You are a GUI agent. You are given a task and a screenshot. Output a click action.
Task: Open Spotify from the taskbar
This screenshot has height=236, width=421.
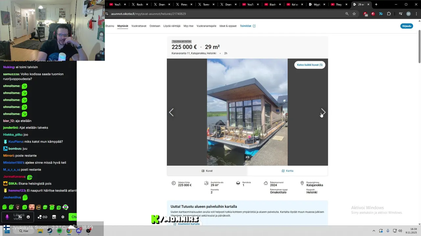pyautogui.click(x=59, y=231)
